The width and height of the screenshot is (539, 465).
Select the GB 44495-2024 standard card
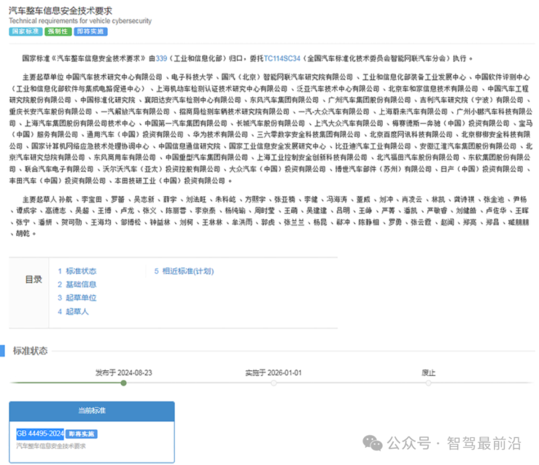40,434
